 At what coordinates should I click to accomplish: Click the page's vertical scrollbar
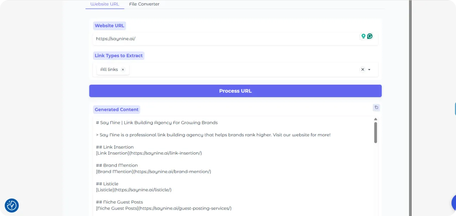tap(410, 108)
